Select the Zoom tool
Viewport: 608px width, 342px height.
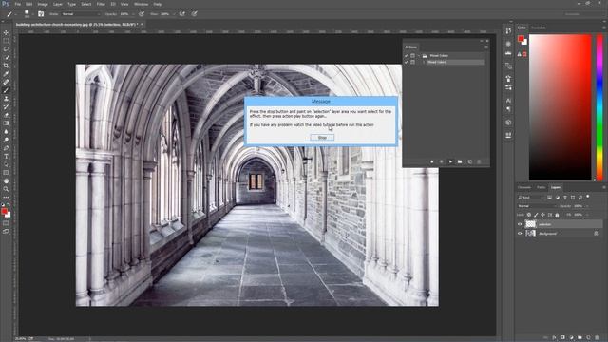[6, 189]
